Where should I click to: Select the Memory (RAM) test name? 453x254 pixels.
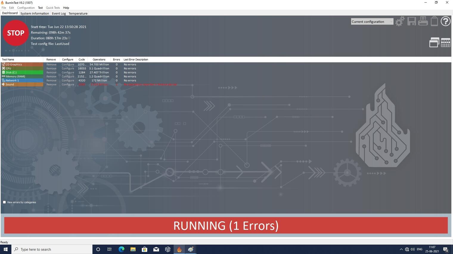[x=15, y=76]
